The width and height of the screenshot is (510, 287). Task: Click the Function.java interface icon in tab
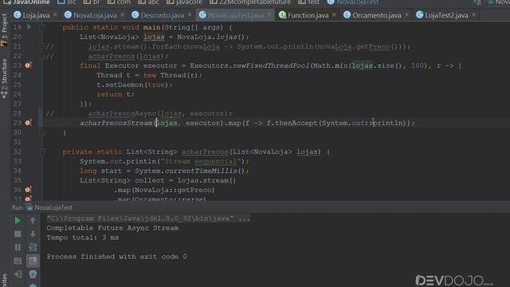[282, 15]
